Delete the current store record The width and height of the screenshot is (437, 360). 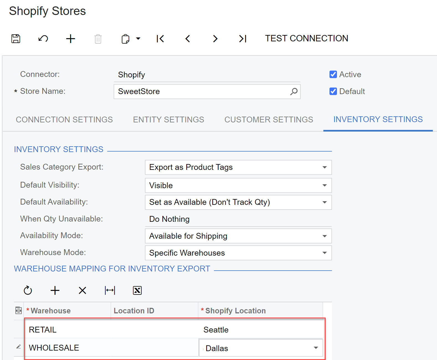point(98,39)
